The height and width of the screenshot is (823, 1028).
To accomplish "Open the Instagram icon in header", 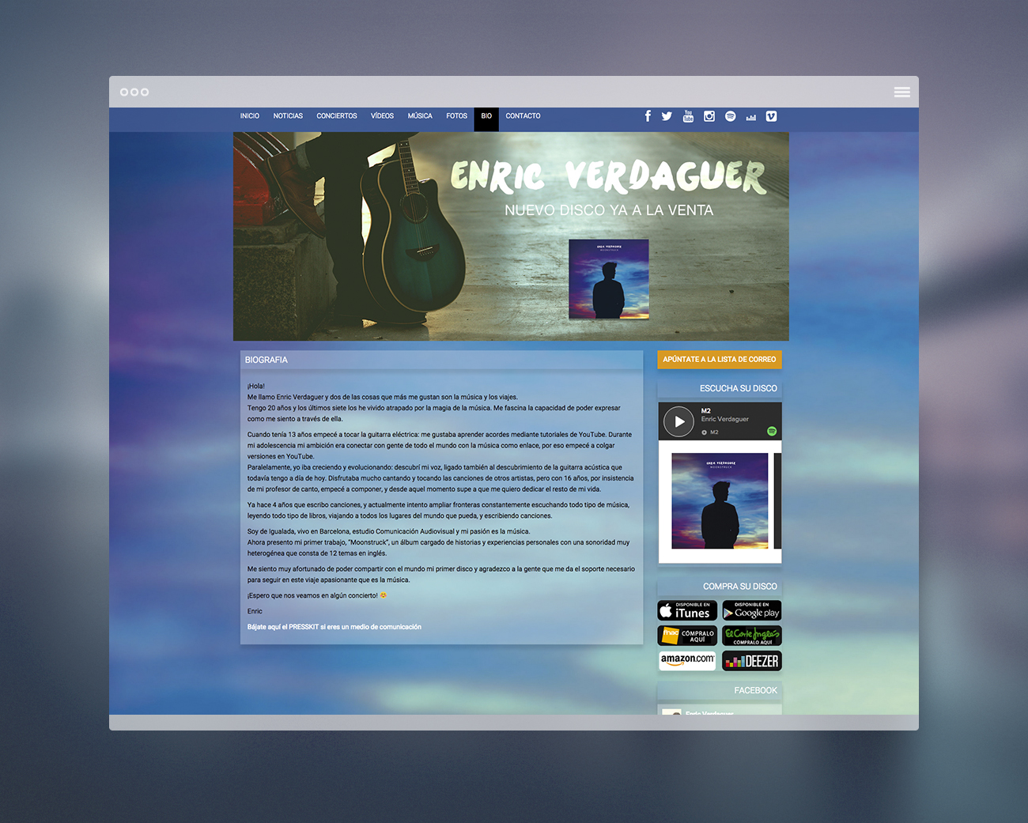I will (x=709, y=116).
